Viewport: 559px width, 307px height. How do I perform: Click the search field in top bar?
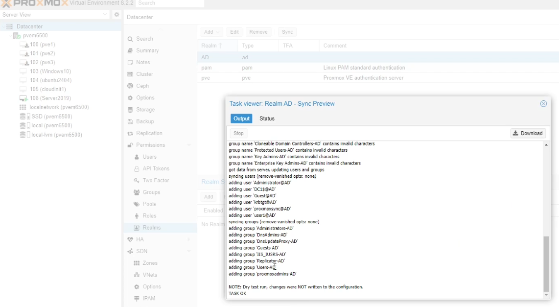[170, 3]
